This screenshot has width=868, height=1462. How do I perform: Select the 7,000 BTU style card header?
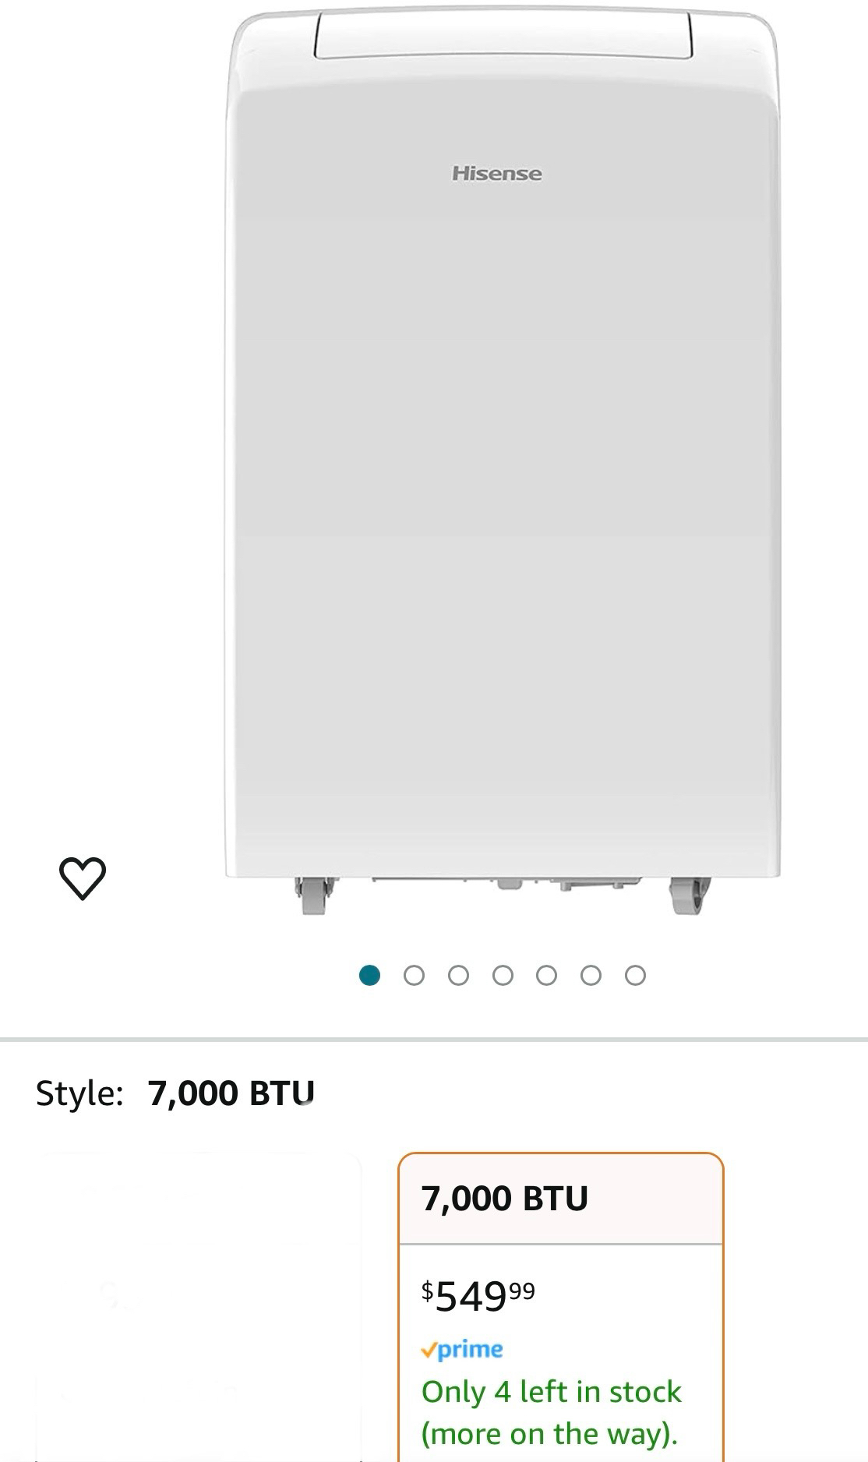[x=561, y=1199]
